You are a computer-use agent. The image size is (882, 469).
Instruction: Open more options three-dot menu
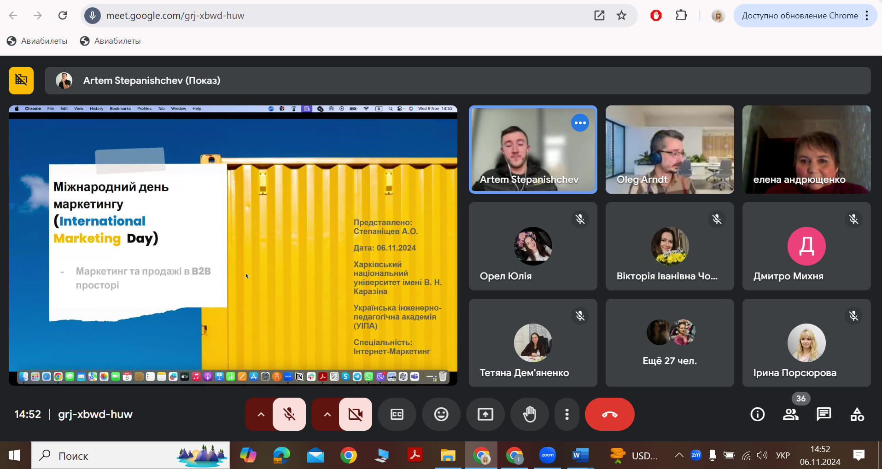tap(567, 414)
